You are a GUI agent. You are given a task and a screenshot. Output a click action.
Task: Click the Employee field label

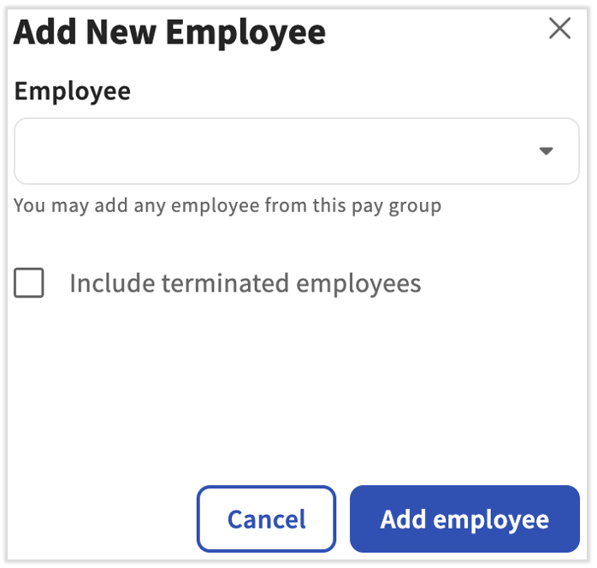(x=73, y=92)
